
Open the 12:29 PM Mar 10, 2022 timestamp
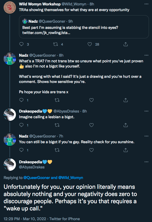pyautogui.click(x=25, y=219)
